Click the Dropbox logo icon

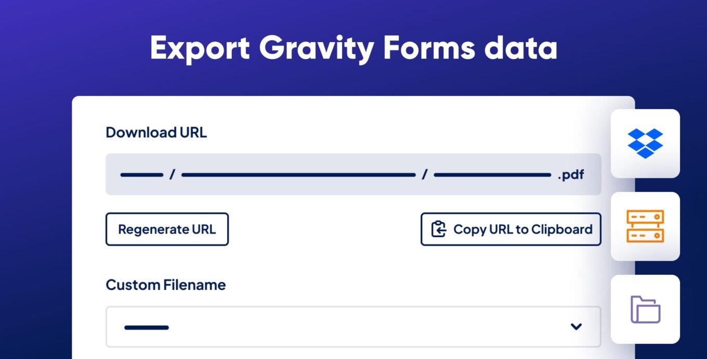pyautogui.click(x=645, y=143)
